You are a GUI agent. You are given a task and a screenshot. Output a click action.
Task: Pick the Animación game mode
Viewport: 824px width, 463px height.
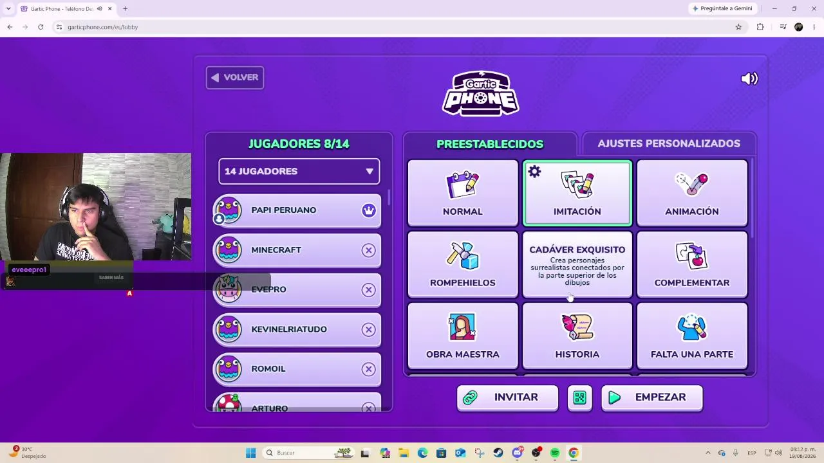tap(692, 193)
